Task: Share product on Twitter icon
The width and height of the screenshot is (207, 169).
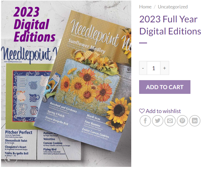Action: 158,121
